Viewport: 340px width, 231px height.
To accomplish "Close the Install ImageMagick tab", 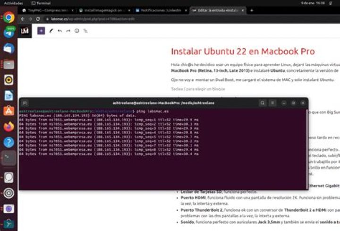I will (x=129, y=10).
